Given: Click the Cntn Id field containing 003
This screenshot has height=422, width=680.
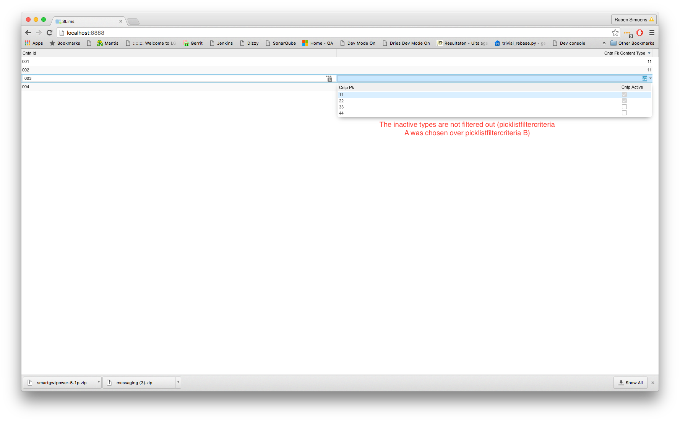Looking at the screenshot, I should pos(172,78).
